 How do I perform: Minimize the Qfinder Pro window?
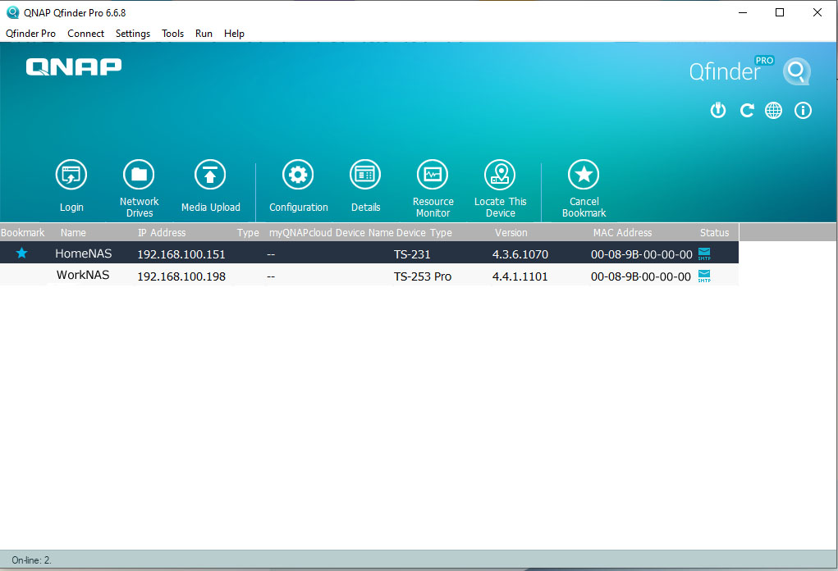(743, 12)
